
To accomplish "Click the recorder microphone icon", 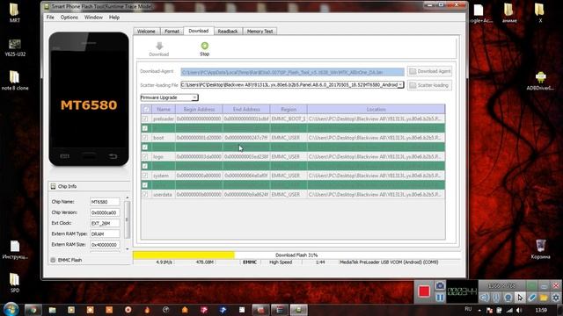I will click(x=496, y=298).
